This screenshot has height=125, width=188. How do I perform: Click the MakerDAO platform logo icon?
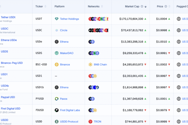click(57, 53)
